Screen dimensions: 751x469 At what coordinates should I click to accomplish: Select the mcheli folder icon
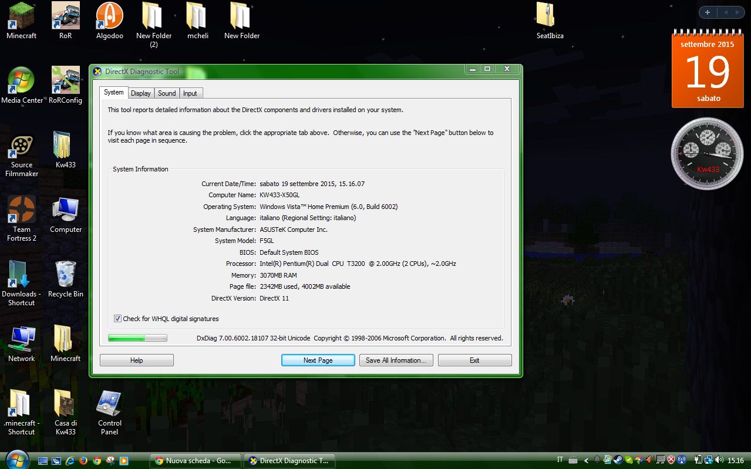[198, 21]
